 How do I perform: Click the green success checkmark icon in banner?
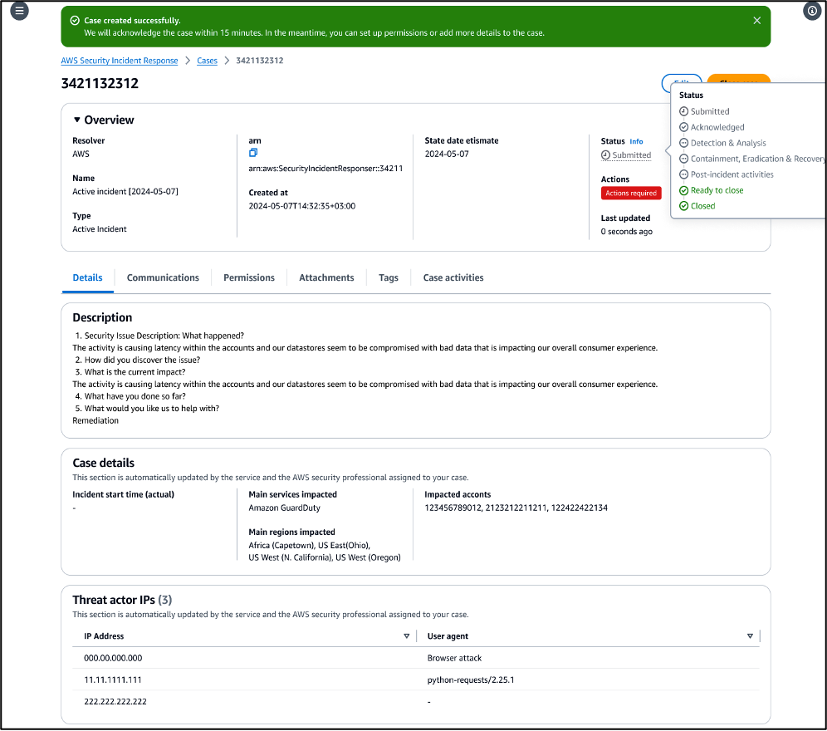[x=75, y=21]
